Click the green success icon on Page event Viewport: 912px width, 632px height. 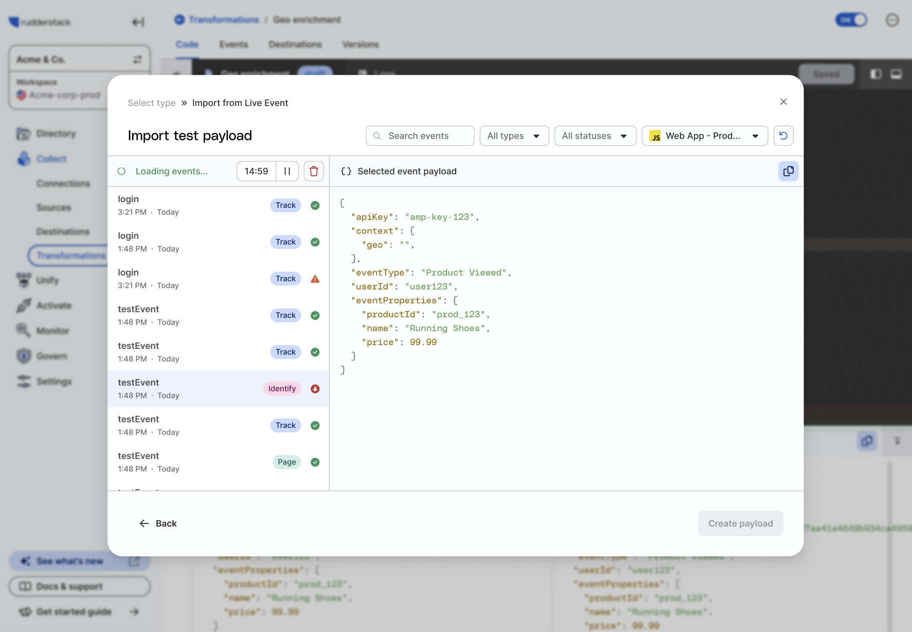[x=315, y=462]
